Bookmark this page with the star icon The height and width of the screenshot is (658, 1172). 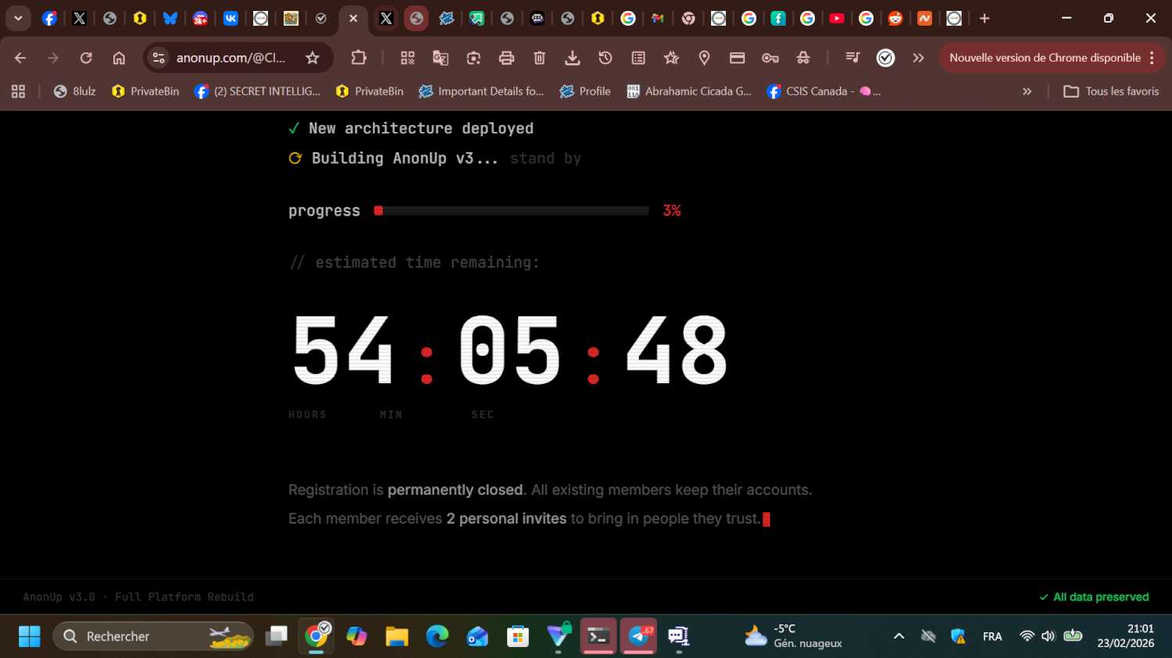(313, 58)
